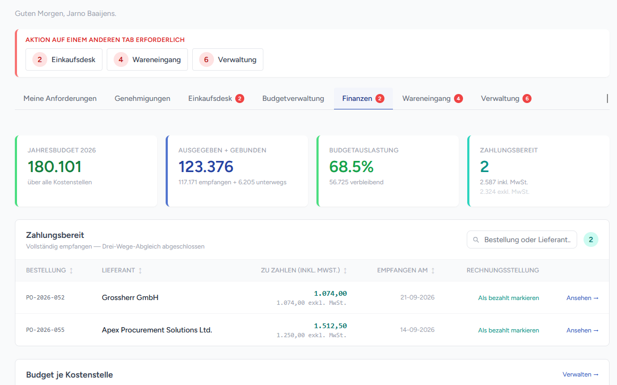
Task: Click supplier Apex Procurement Solutions Ltd.
Action: 157,330
